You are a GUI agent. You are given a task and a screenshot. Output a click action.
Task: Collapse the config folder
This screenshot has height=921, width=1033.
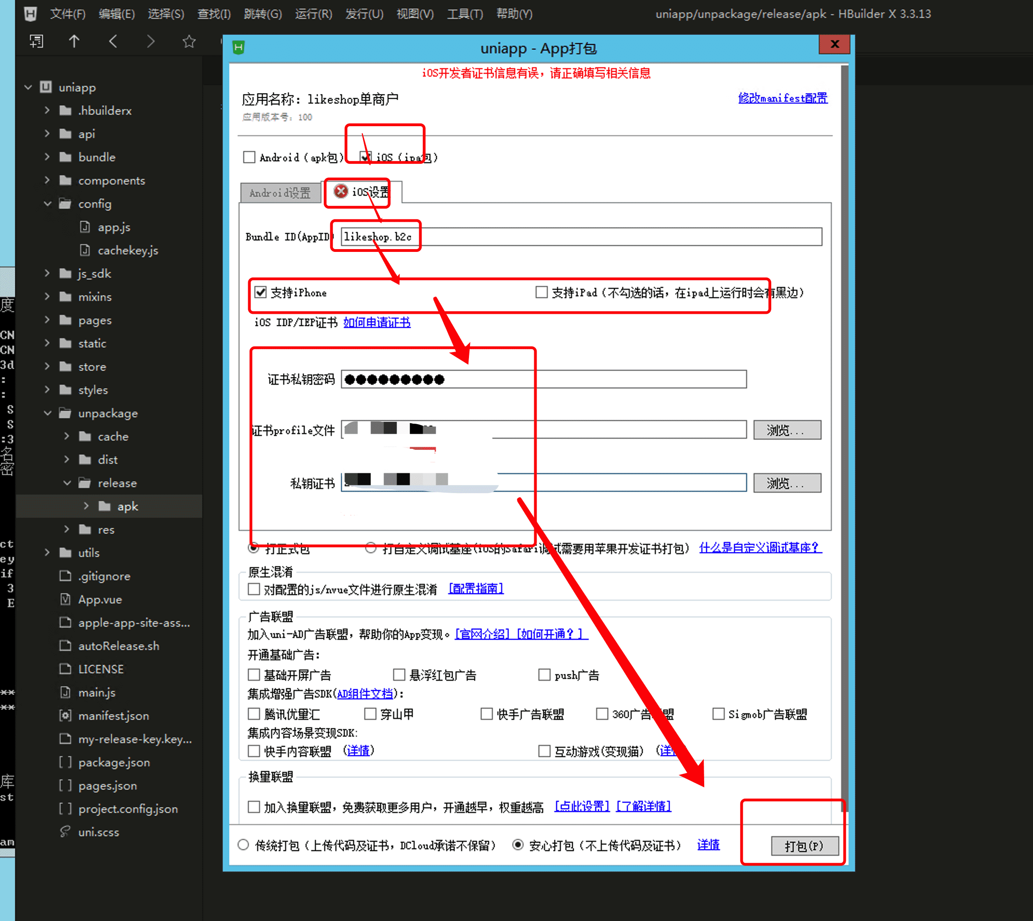[x=48, y=203]
